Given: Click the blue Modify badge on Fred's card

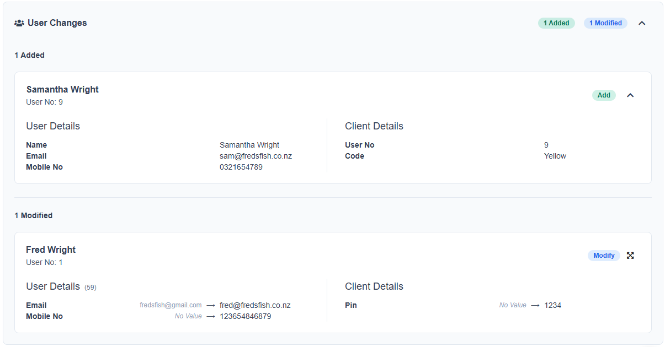Looking at the screenshot, I should tap(604, 255).
